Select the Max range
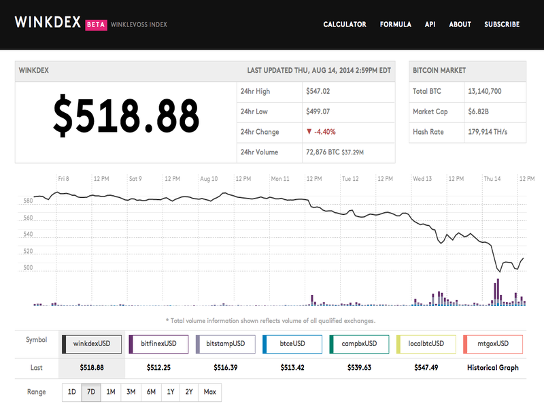Screen dimensions: 544x408 tap(209, 392)
